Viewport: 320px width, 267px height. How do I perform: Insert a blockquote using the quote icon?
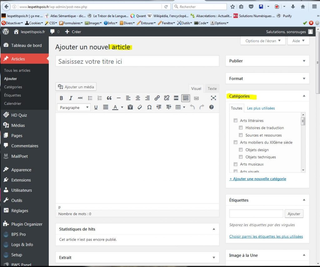109,98
